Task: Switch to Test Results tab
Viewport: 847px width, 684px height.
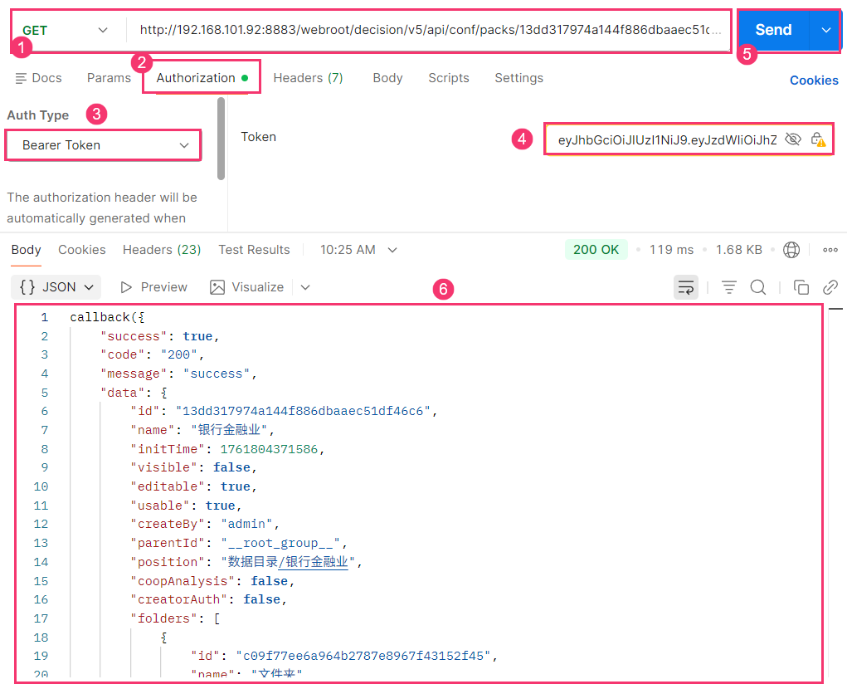Action: click(254, 250)
